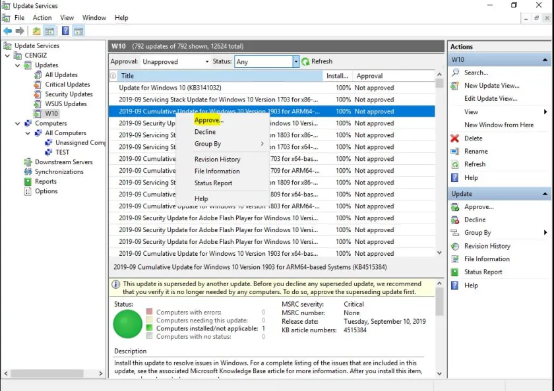Collapse the W10 section in Actions pane
Image resolution: width=554 pixels, height=391 pixels.
point(545,60)
